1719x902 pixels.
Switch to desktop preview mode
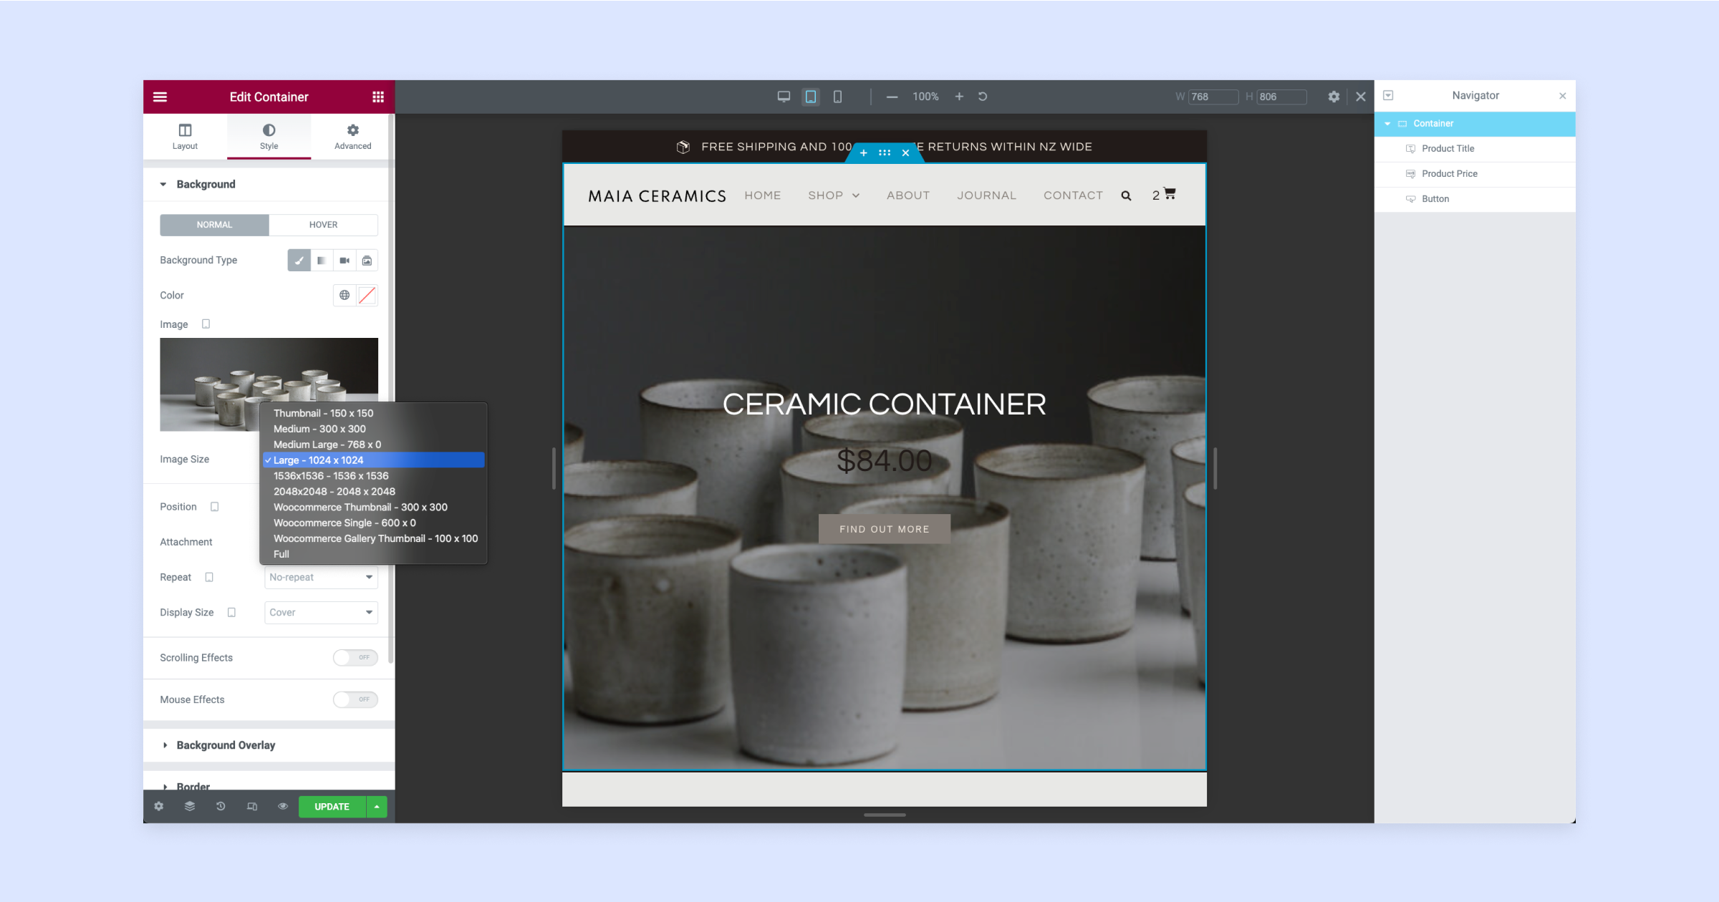pyautogui.click(x=784, y=97)
